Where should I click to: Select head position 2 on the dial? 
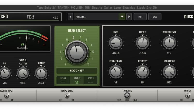[62, 59]
